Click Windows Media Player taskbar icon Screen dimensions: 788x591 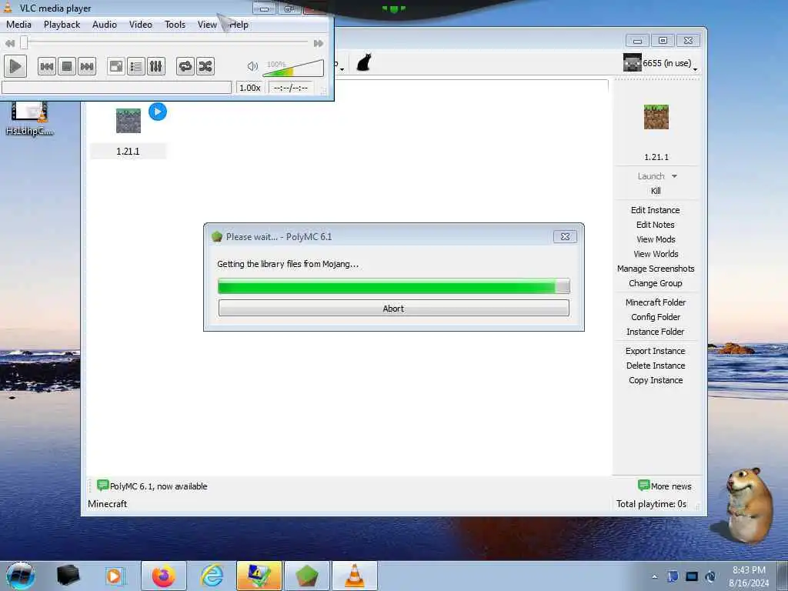[115, 576]
